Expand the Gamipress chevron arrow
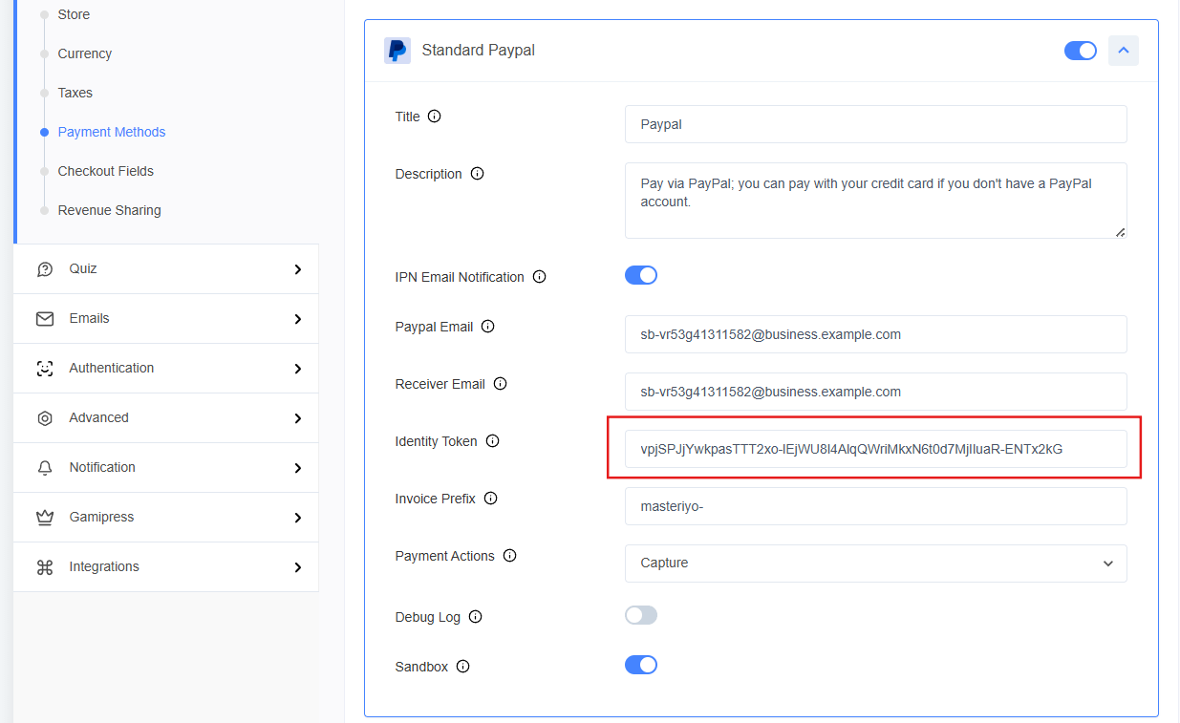Viewport: 1180px width, 723px height. 298,518
